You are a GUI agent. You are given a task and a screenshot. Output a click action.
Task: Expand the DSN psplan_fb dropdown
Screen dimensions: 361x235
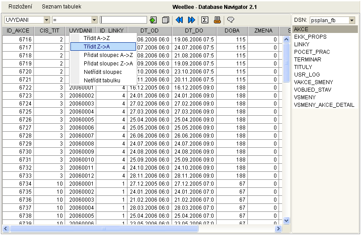pyautogui.click(x=352, y=20)
